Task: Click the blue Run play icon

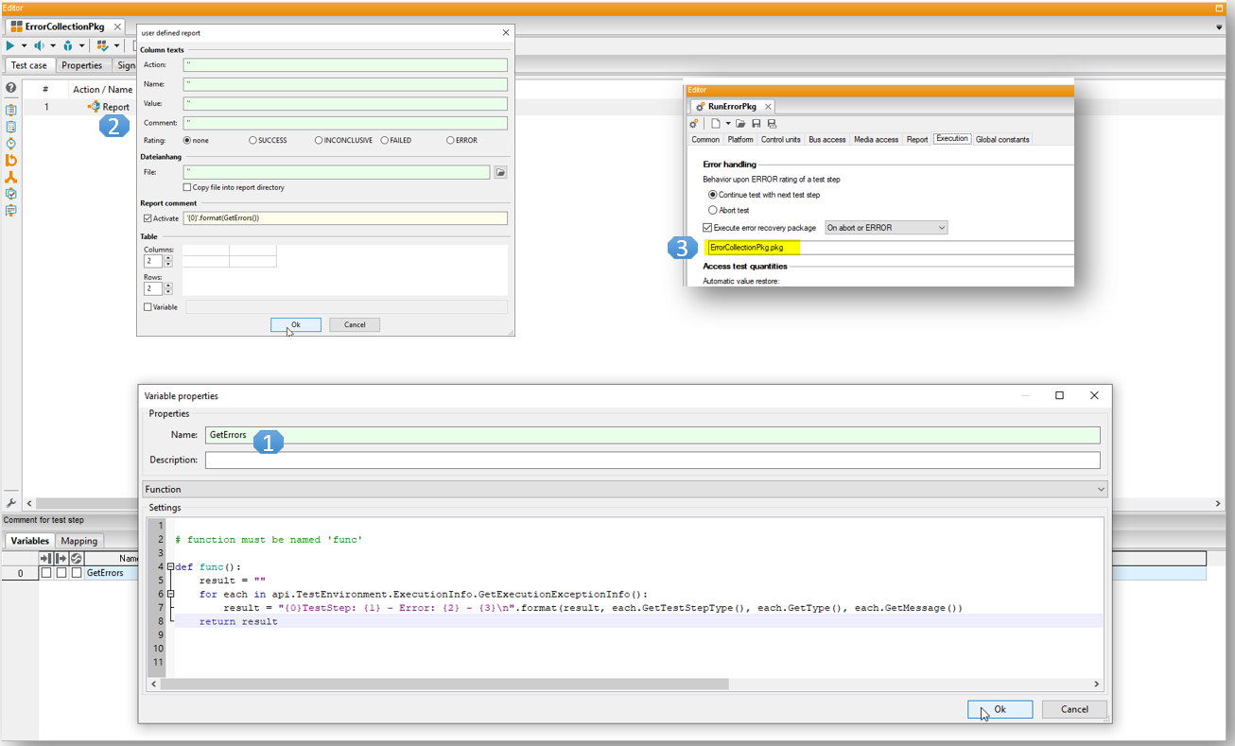Action: (10, 45)
